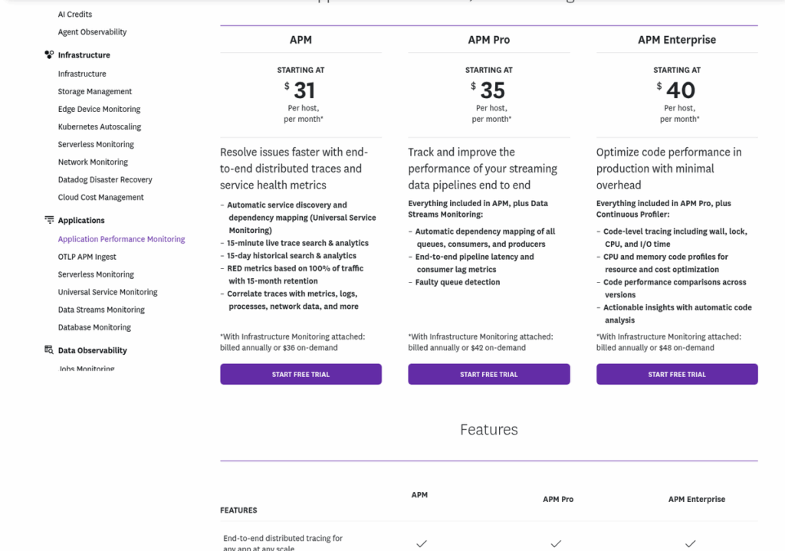Click the APM features table column header
785x551 pixels.
pos(419,494)
